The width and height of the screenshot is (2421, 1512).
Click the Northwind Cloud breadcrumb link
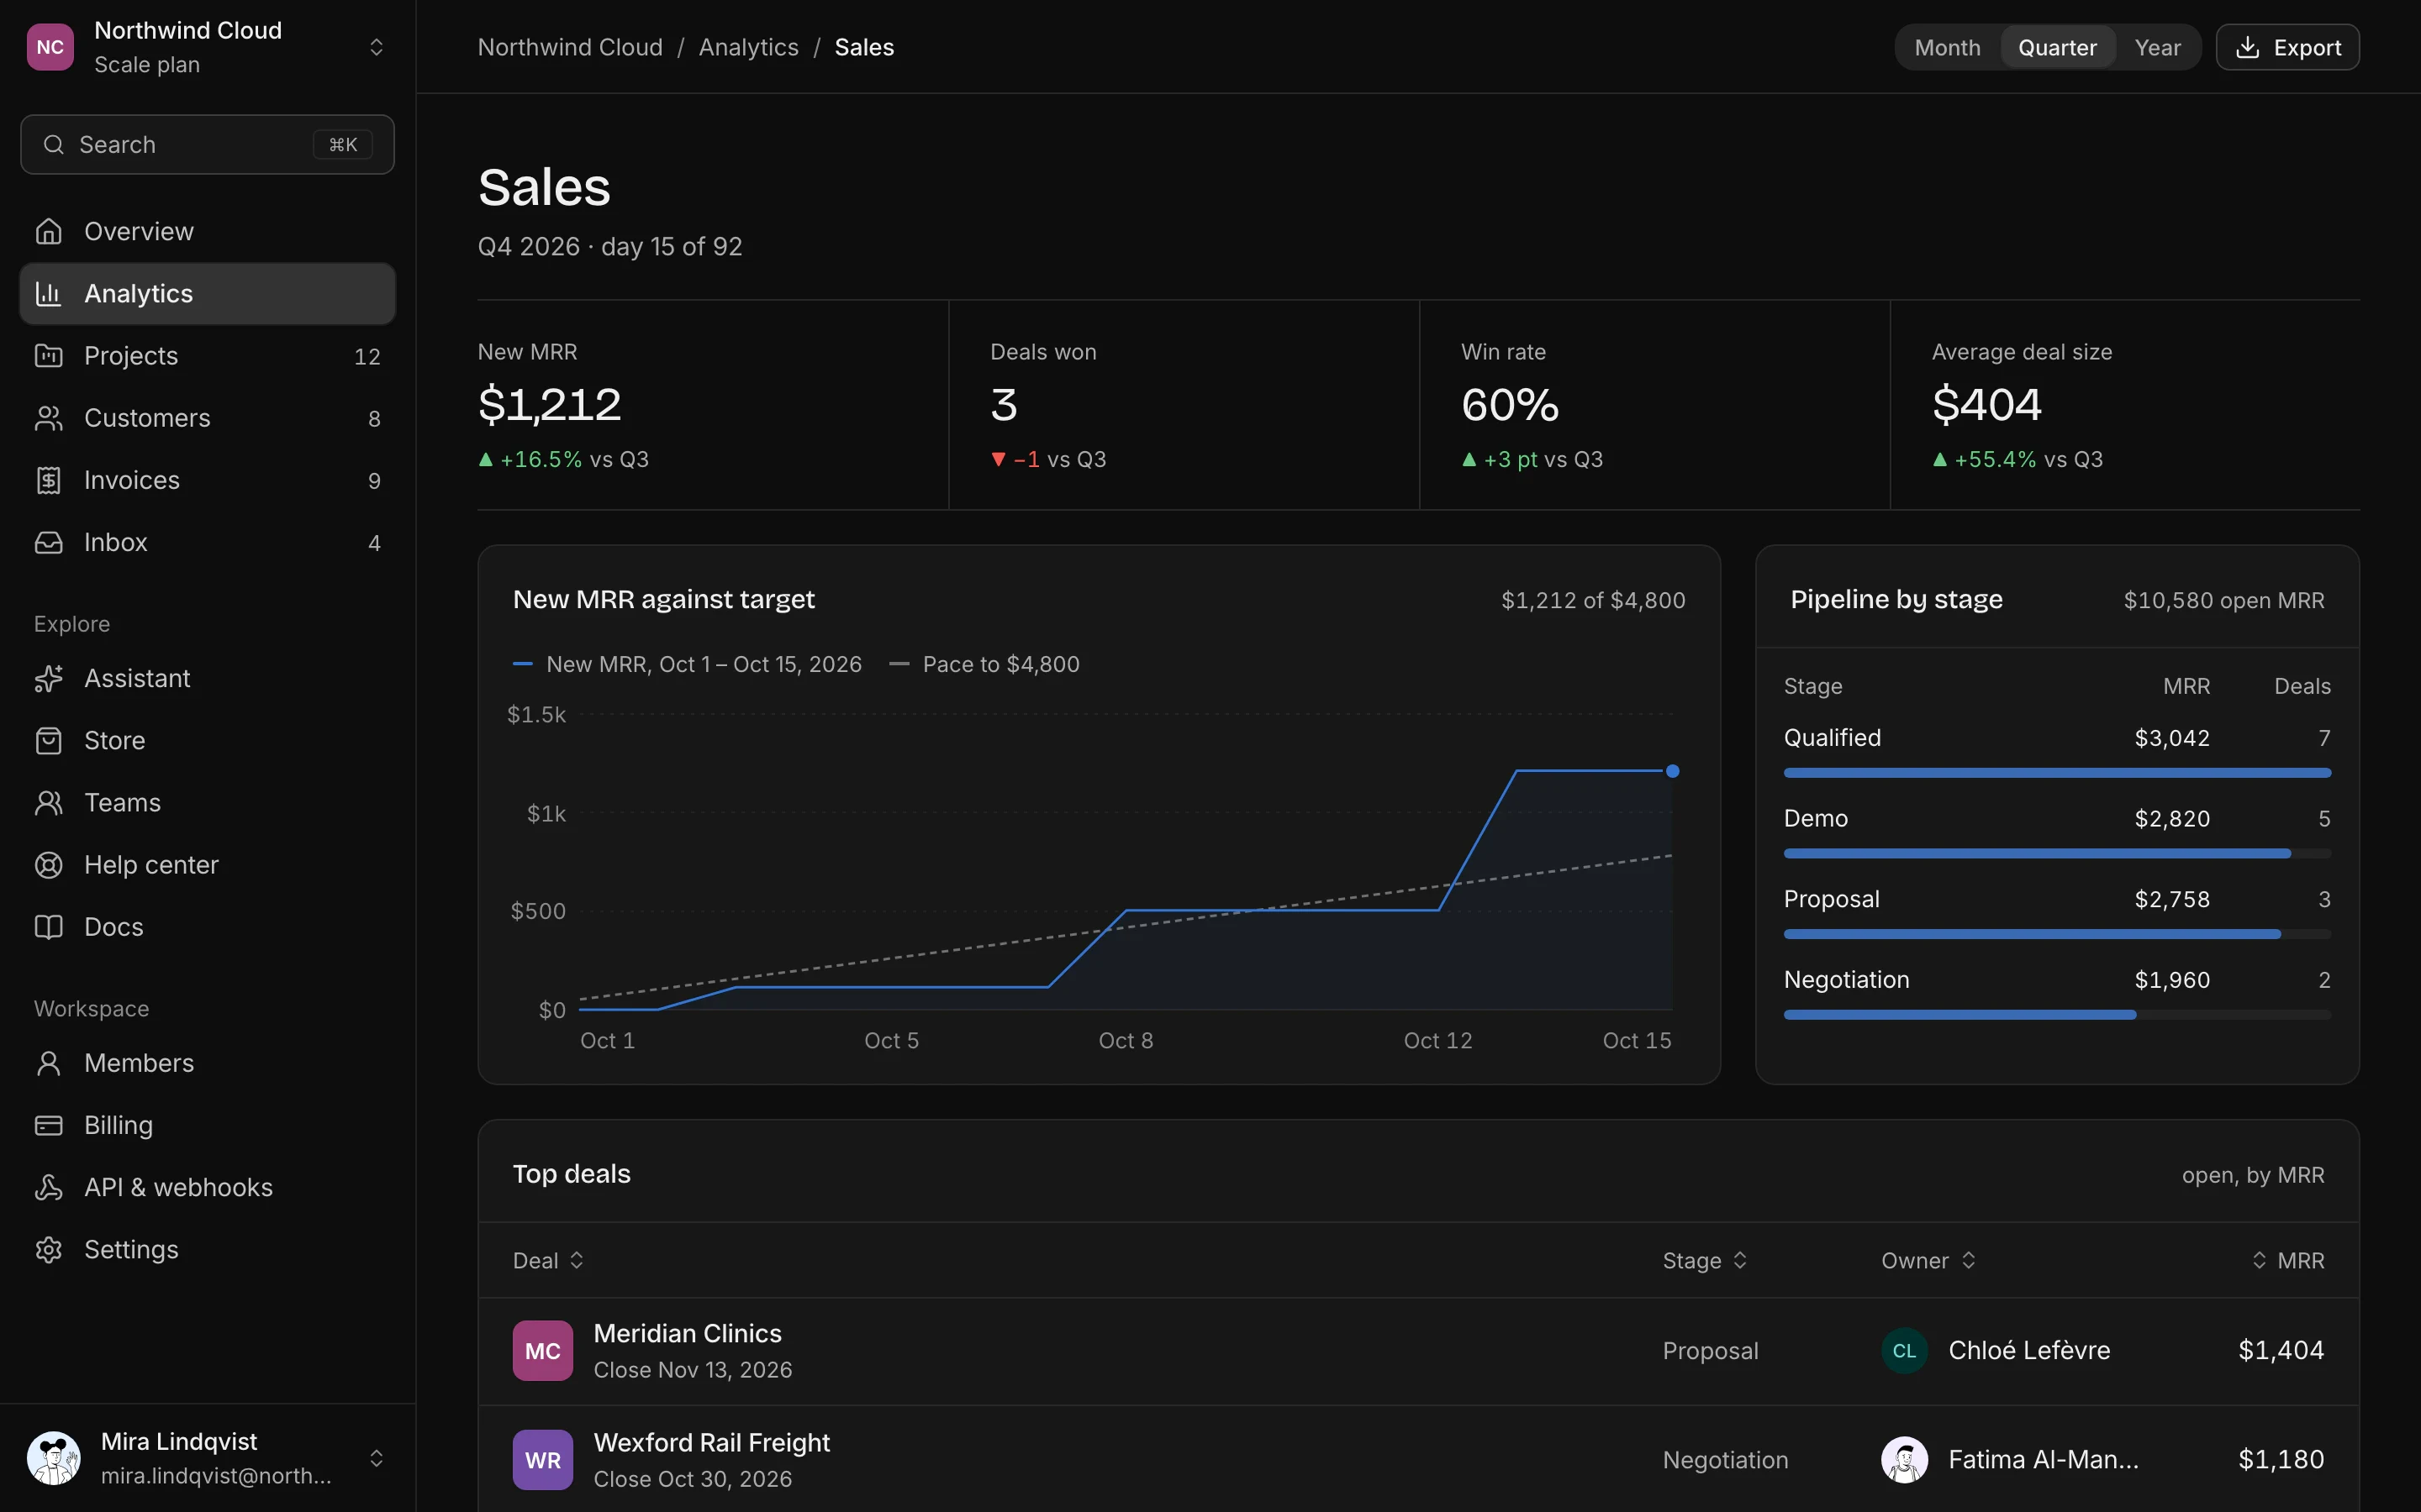pos(569,47)
